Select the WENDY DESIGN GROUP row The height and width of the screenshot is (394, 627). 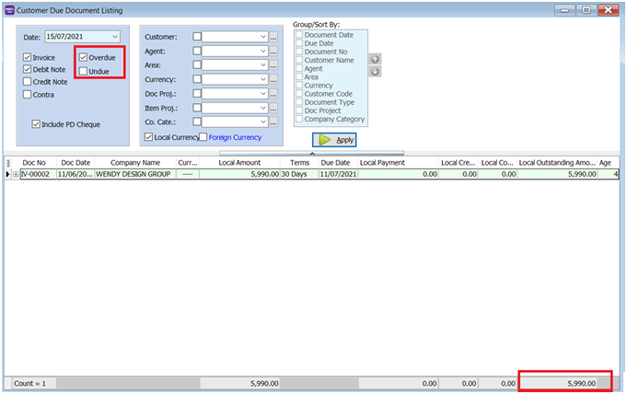134,174
